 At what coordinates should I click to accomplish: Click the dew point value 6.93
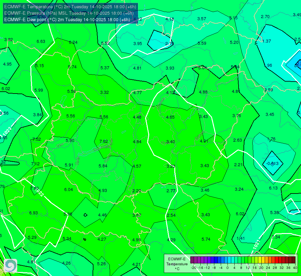(x=34, y=213)
